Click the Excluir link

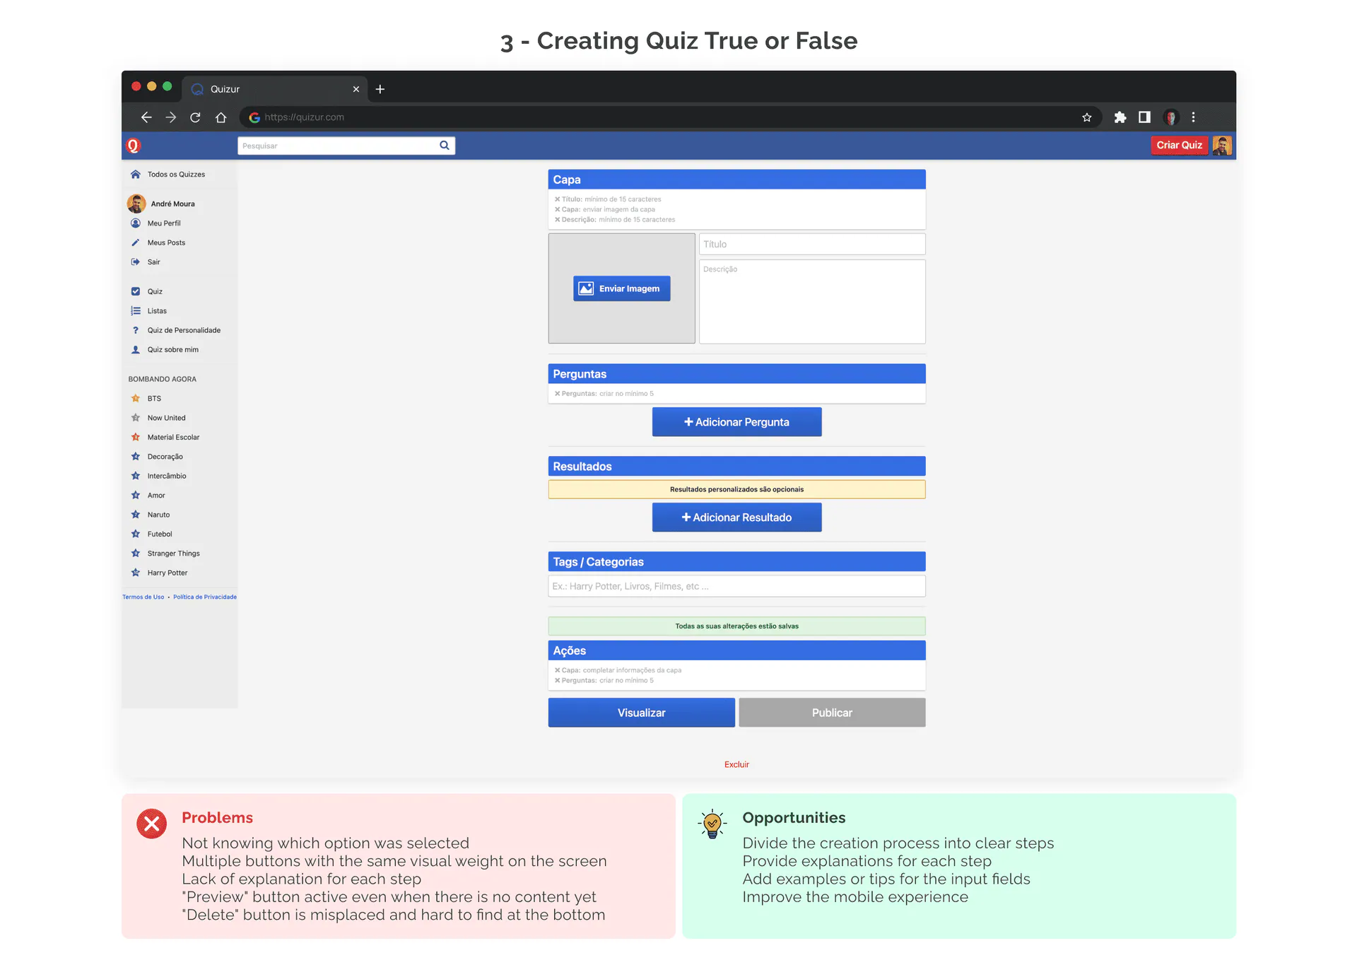[736, 765]
